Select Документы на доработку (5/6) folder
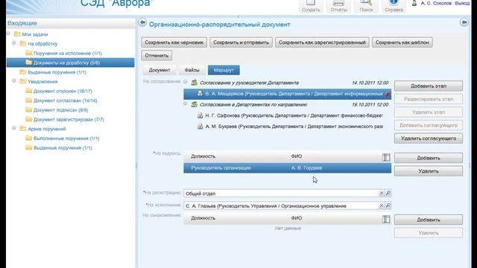The height and width of the screenshot is (268, 477). pyautogui.click(x=70, y=63)
